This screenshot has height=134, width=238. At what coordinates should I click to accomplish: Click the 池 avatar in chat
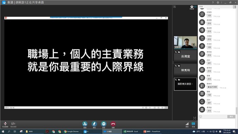[x=202, y=38]
